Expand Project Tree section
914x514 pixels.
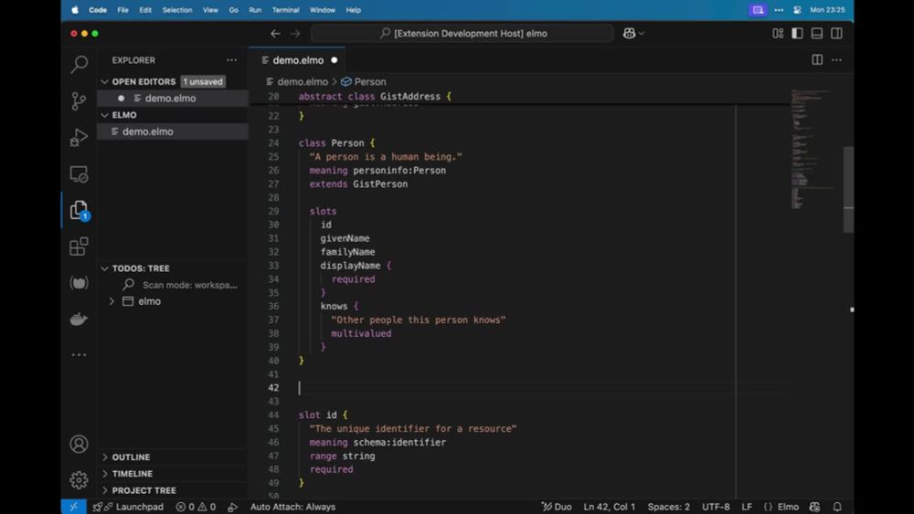(104, 490)
